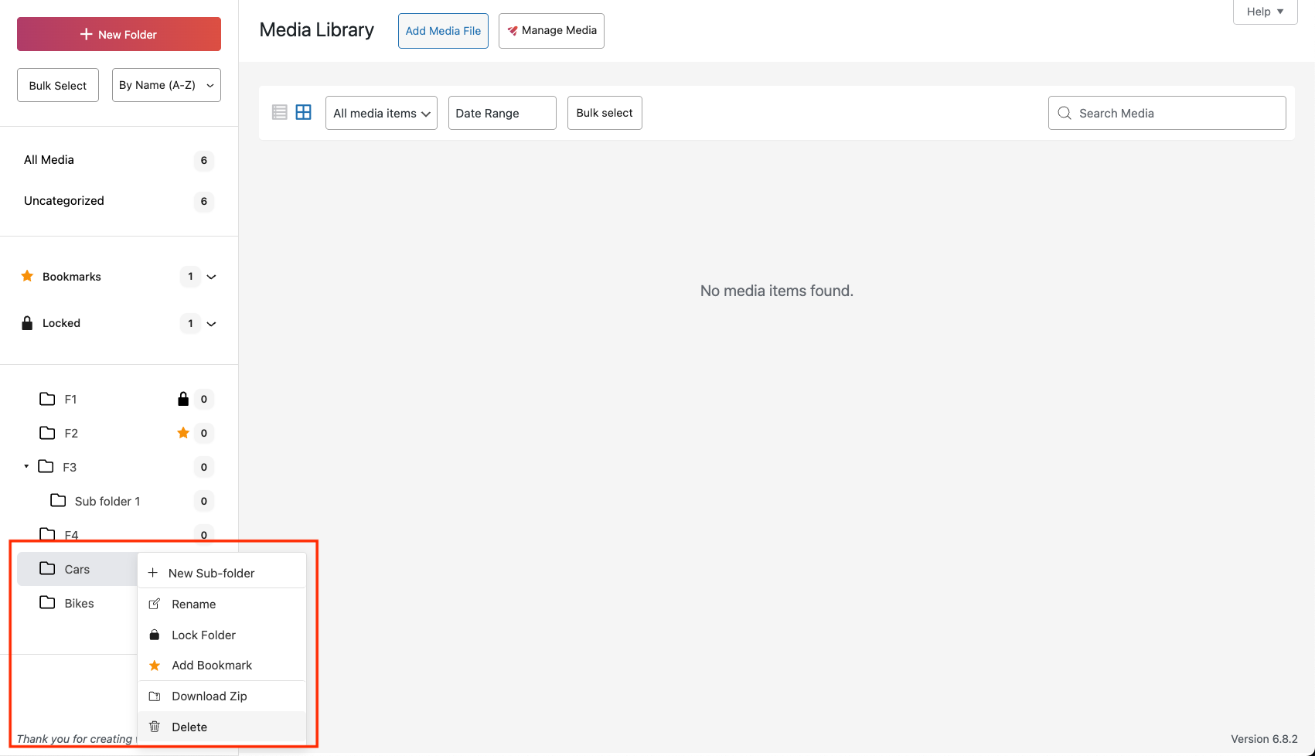Click the Download Zip folder icon
1315x756 pixels.
[155, 696]
